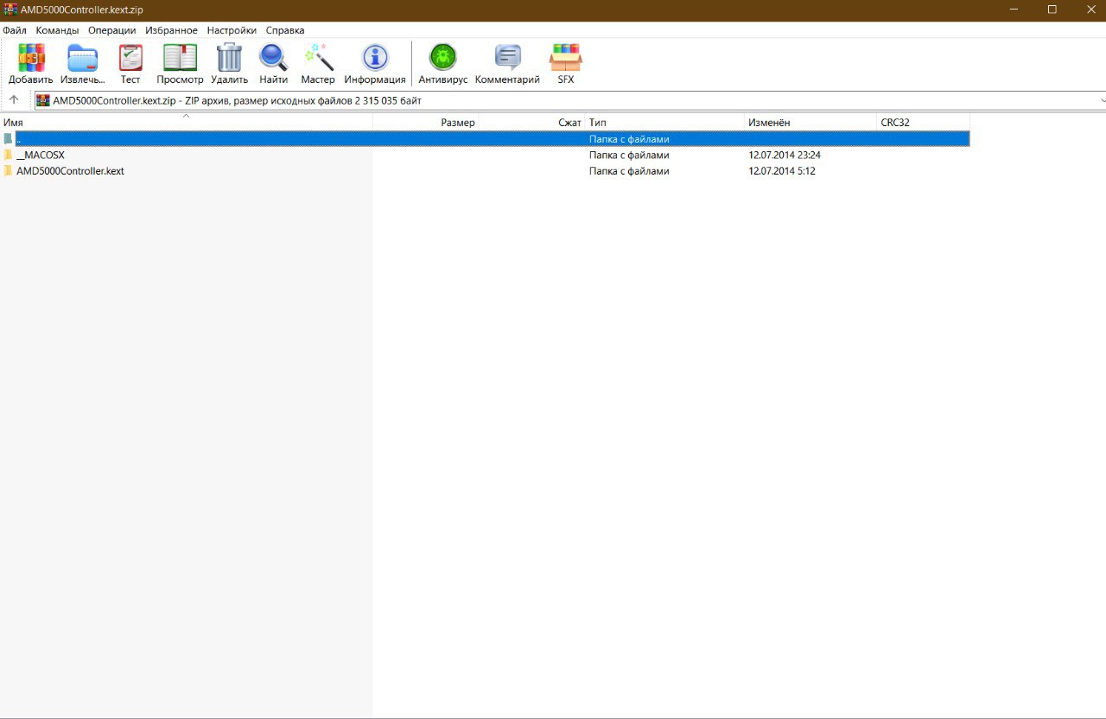Click the archive path text in address bar

tap(238, 101)
